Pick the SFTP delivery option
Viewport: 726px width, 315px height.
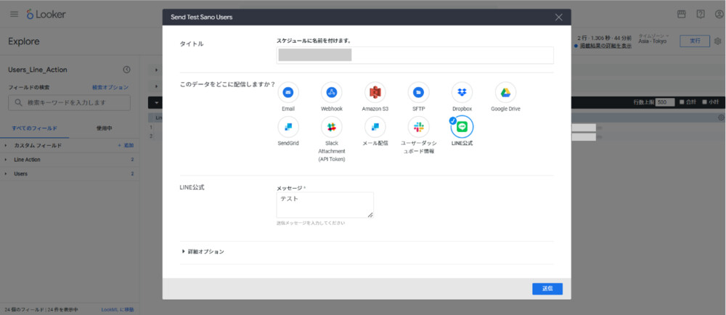(419, 92)
